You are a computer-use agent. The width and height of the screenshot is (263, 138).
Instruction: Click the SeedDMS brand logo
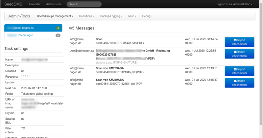click(x=13, y=4)
